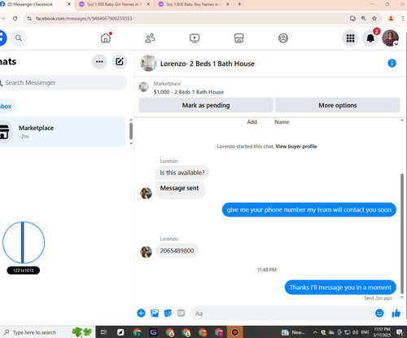Open Chrome profile icon
The height and width of the screenshot is (338, 407).
pyautogui.click(x=391, y=18)
